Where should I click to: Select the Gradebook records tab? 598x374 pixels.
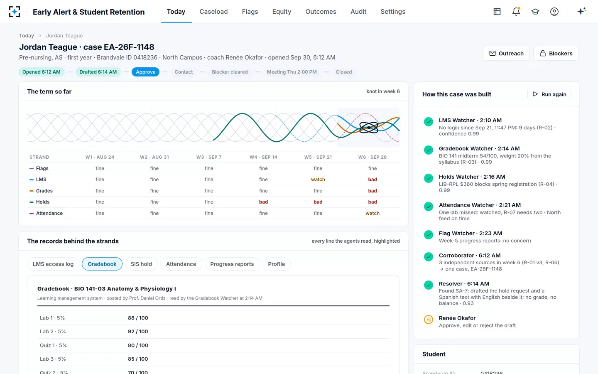tap(102, 264)
